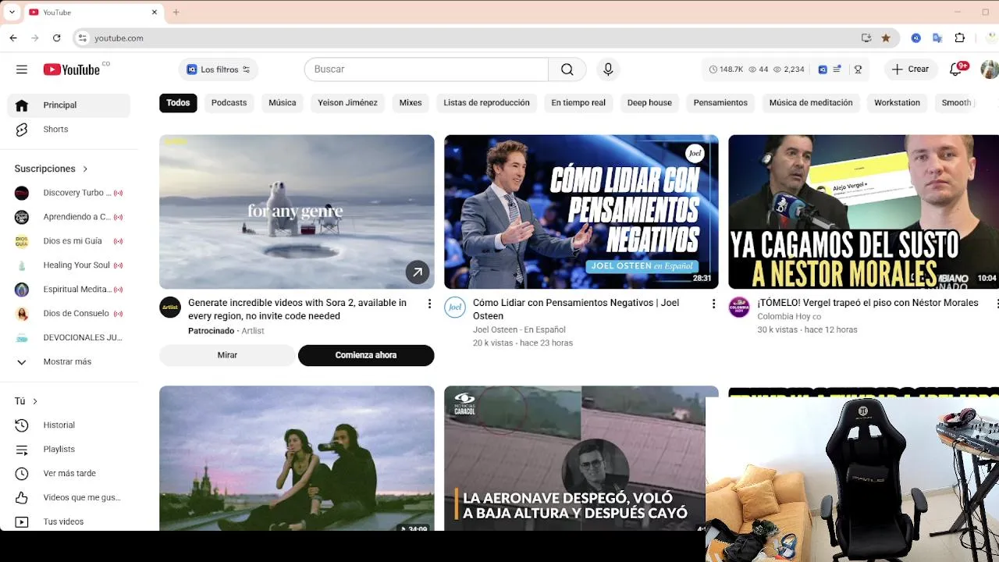Click Joel Osteen channel avatar
The image size is (999, 562).
455,307
